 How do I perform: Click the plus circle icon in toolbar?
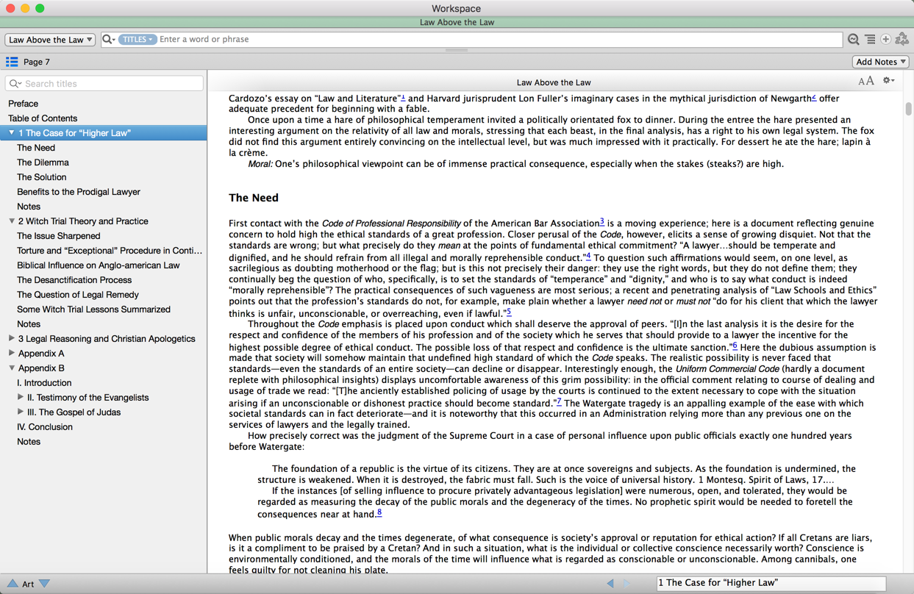pyautogui.click(x=885, y=39)
